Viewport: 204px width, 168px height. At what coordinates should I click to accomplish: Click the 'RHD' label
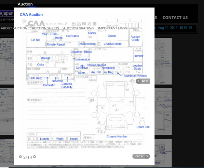point(39,78)
